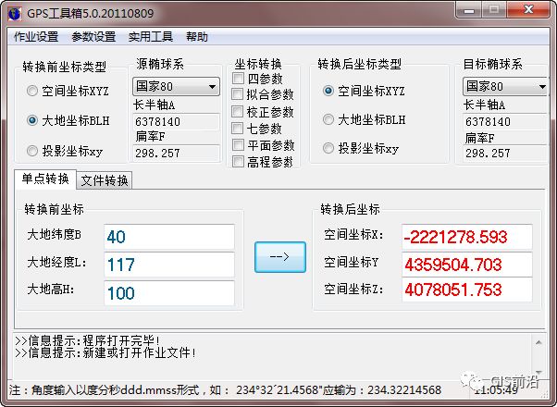557x407 pixels.
Task: Open the 参数设置 menu
Action: [93, 37]
